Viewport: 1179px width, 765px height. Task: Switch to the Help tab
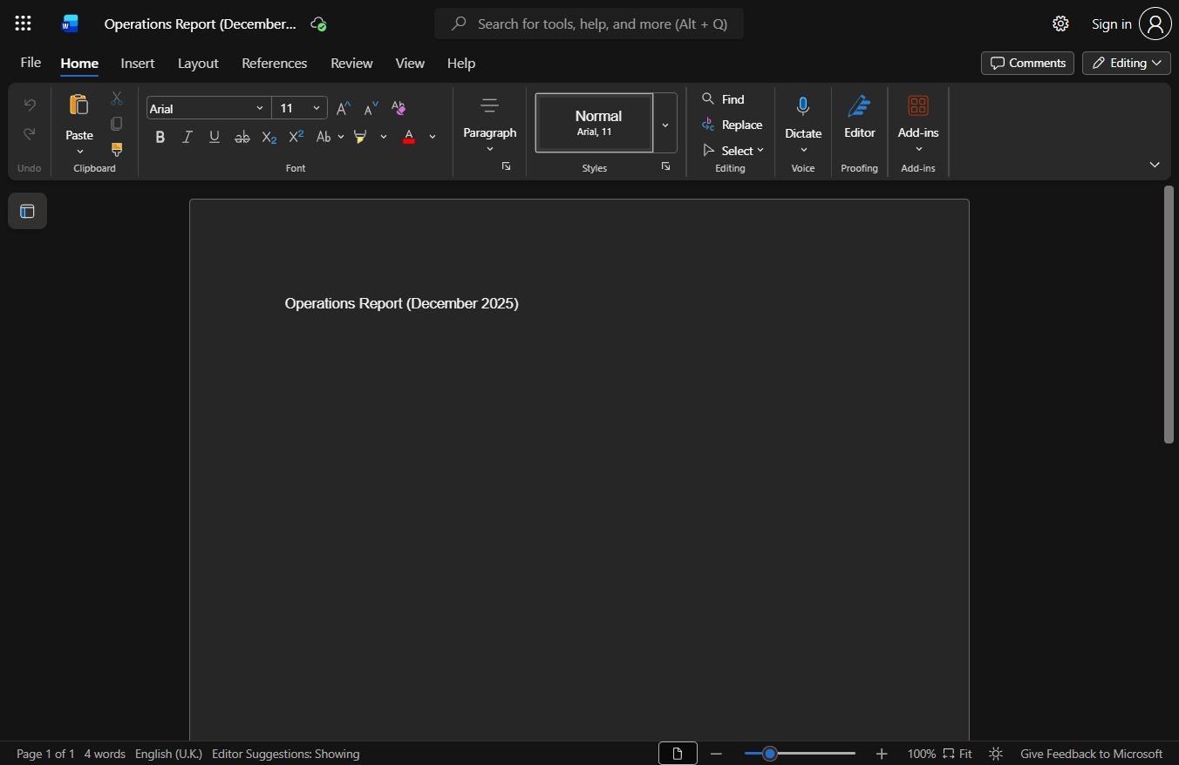pos(461,63)
